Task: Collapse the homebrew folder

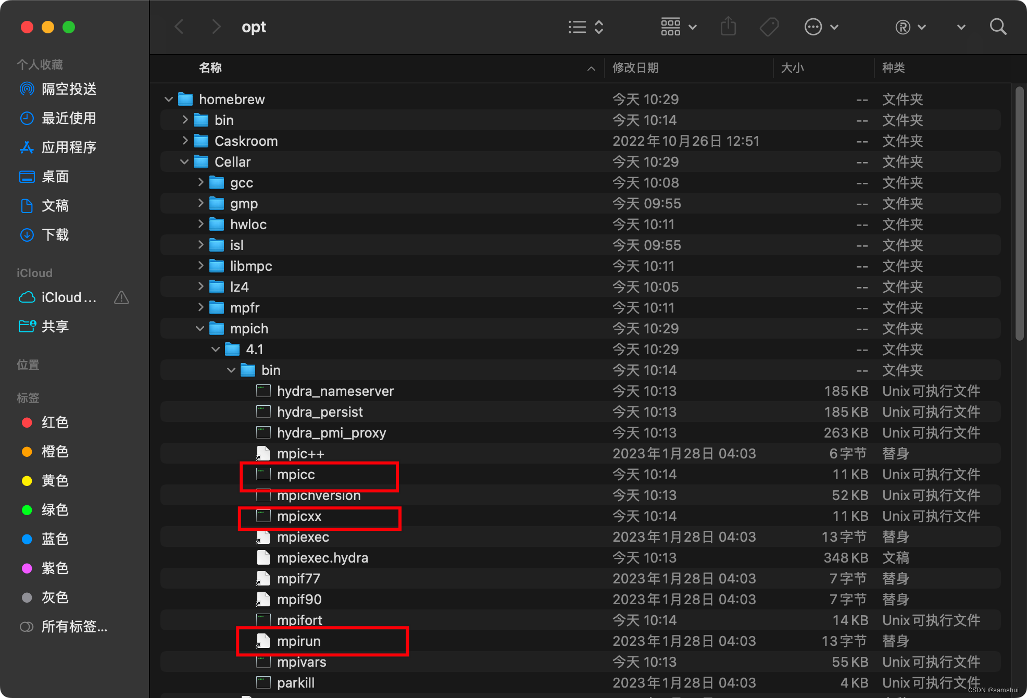Action: click(x=168, y=99)
